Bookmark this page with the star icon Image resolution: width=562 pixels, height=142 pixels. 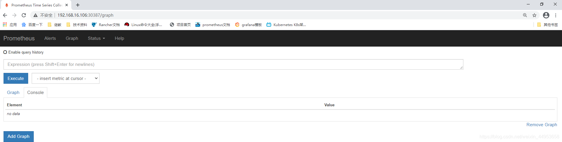pos(534,15)
